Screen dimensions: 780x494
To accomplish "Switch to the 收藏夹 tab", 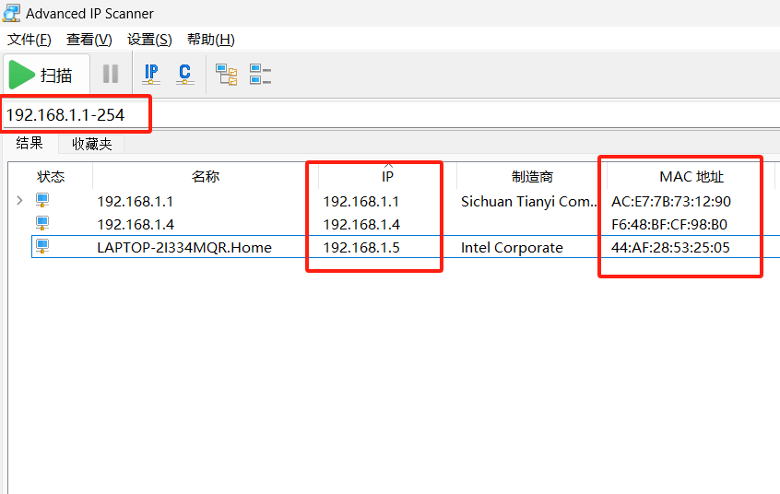I will tap(91, 145).
